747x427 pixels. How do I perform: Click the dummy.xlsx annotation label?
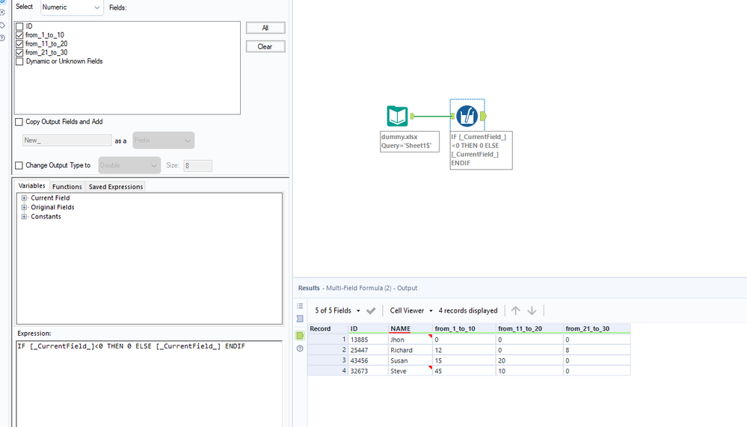coord(410,141)
